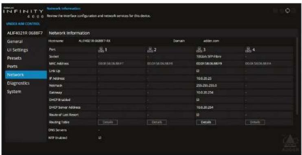Toggle Route of Last Resort checkbox for port 3
Image resolution: width=302 pixels, height=155 pixels.
coord(198,115)
